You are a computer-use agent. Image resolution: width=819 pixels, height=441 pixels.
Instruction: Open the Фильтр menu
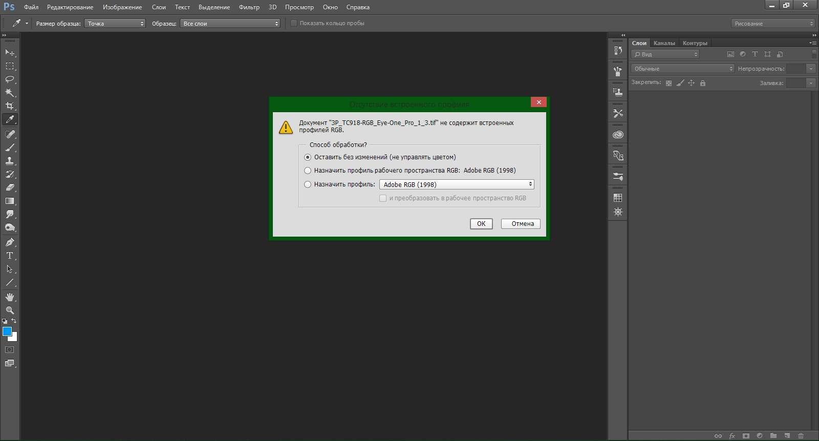pos(249,7)
